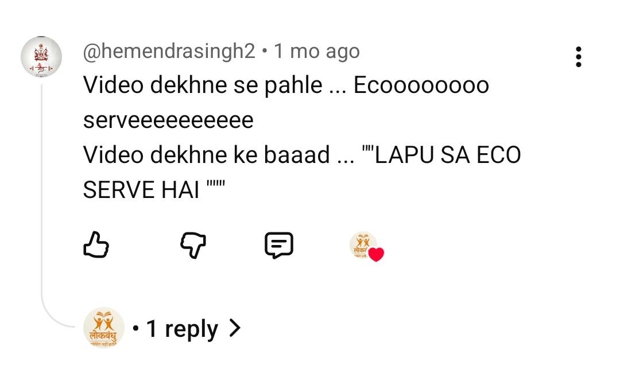Image resolution: width=620 pixels, height=373 pixels.
Task: Open the @hemendrasingh2 username link
Action: click(x=169, y=52)
